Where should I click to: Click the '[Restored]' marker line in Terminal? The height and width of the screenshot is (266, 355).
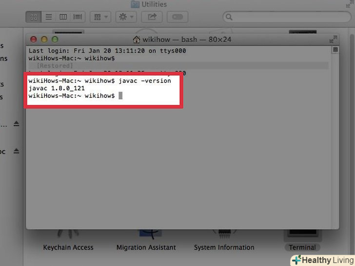[178, 66]
